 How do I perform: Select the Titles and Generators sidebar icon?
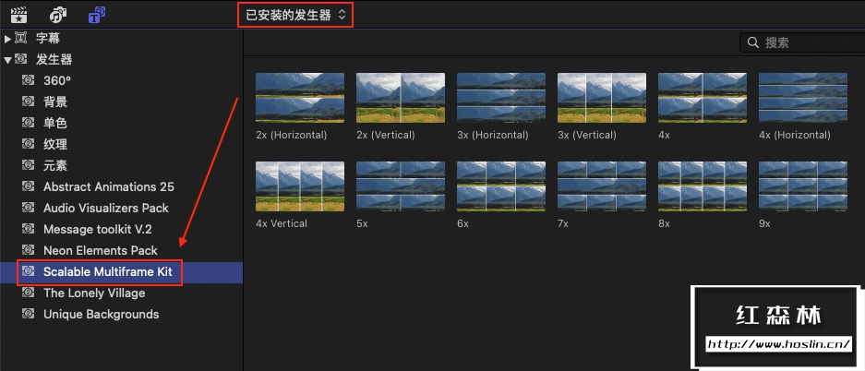pyautogui.click(x=98, y=15)
